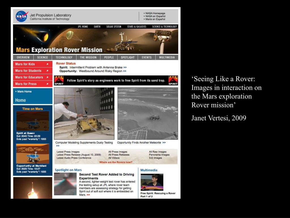Click the Multimedia section heading

click(149, 170)
